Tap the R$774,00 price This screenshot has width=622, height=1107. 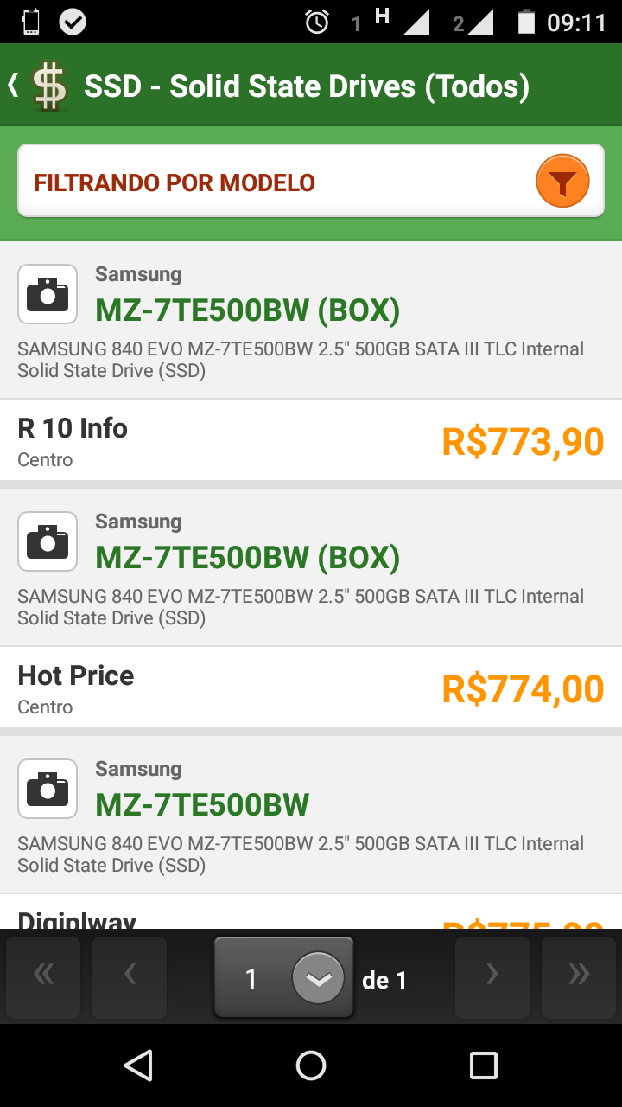523,689
